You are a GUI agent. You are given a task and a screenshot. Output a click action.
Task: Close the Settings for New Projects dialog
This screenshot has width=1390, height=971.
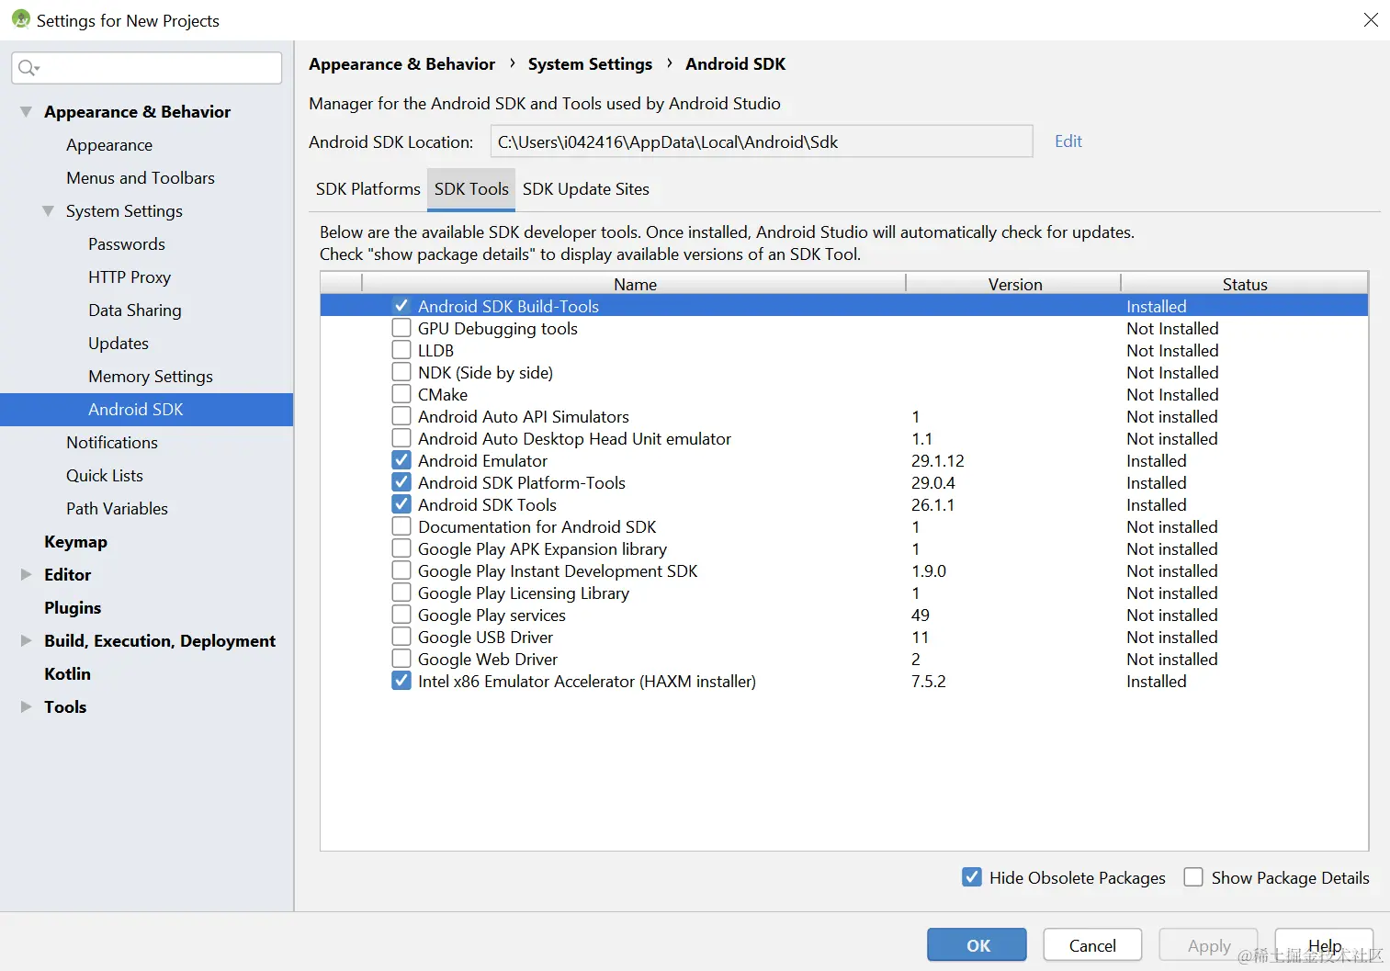[1371, 19]
